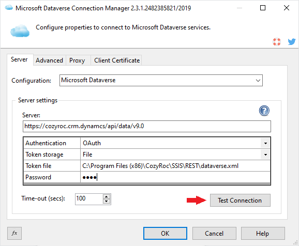Image resolution: width=299 pixels, height=246 pixels.
Task: Click the cloud icon in the title bar
Action: pos(9,8)
